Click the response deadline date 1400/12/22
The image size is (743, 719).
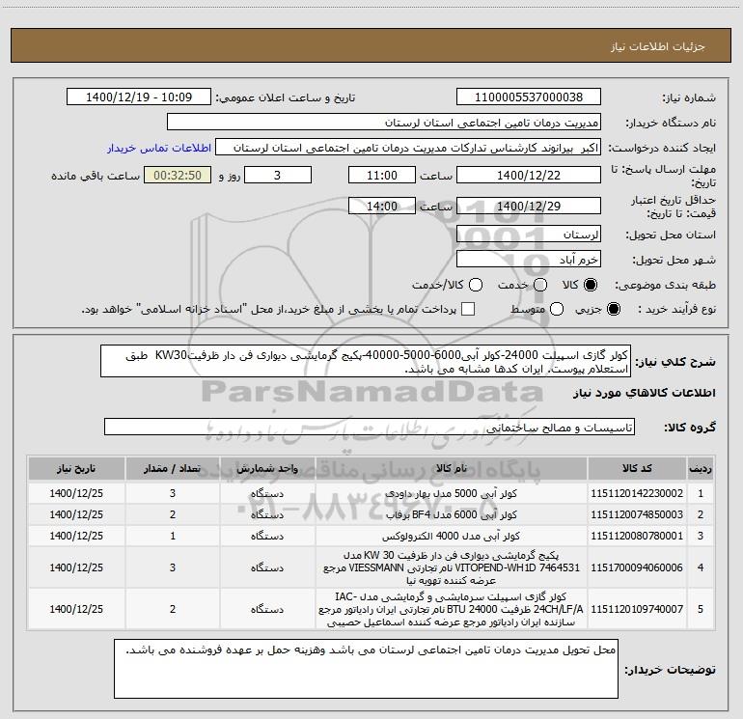tap(529, 176)
